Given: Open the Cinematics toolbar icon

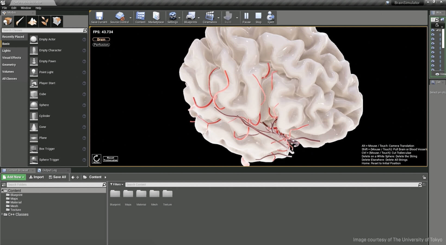Looking at the screenshot, I should (209, 17).
